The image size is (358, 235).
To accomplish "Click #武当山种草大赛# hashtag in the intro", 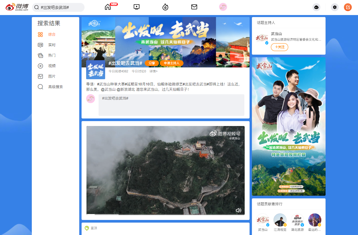I will [112, 84].
